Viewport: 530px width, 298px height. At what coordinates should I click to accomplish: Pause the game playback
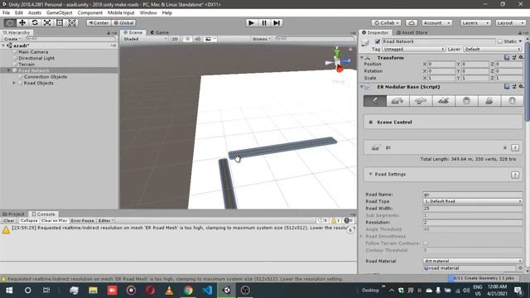point(264,22)
